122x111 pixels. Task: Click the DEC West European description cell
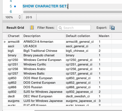[x=44, y=96]
